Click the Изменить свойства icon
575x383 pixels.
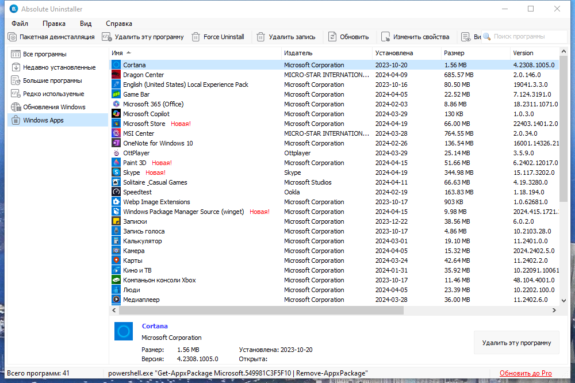[385, 37]
